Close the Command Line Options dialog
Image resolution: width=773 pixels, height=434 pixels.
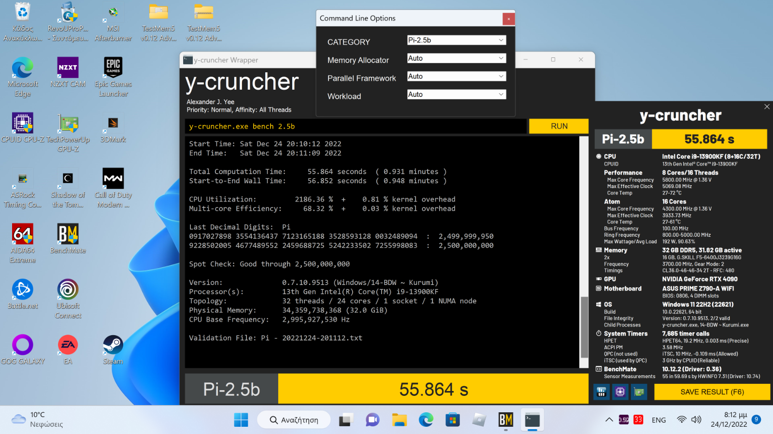(x=508, y=19)
